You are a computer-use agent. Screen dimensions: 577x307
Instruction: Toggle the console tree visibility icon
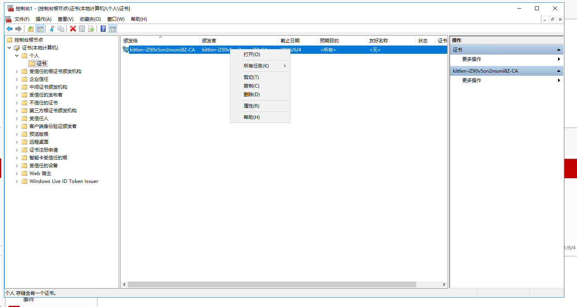[40, 28]
